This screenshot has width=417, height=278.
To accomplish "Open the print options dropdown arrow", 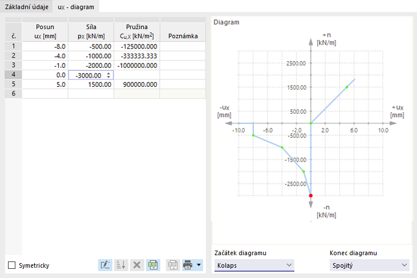I will pyautogui.click(x=199, y=265).
